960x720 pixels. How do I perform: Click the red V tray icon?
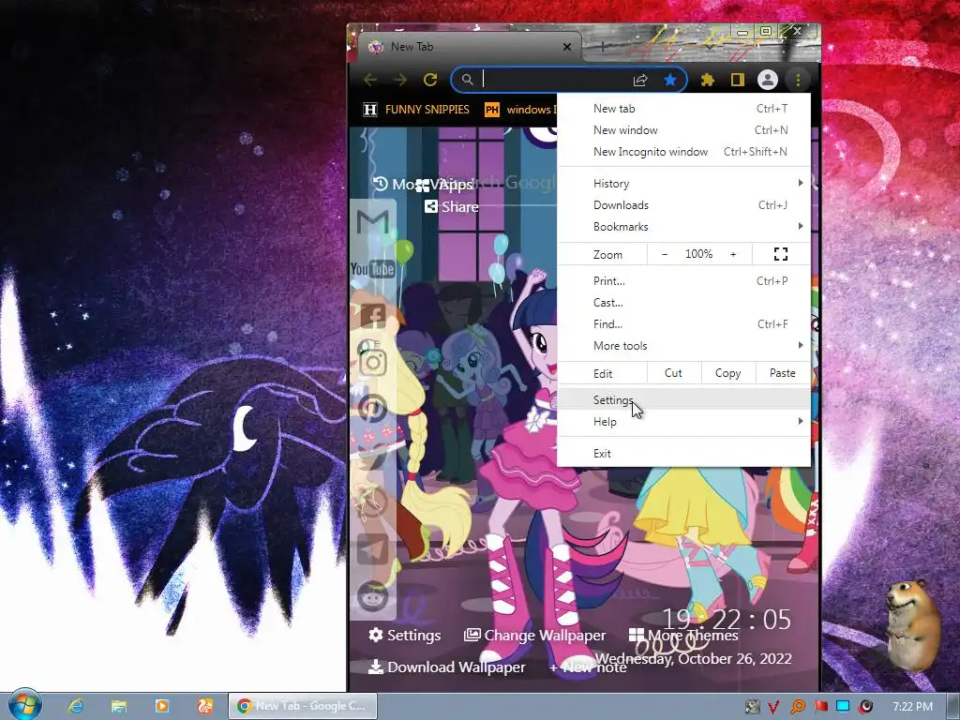[773, 707]
